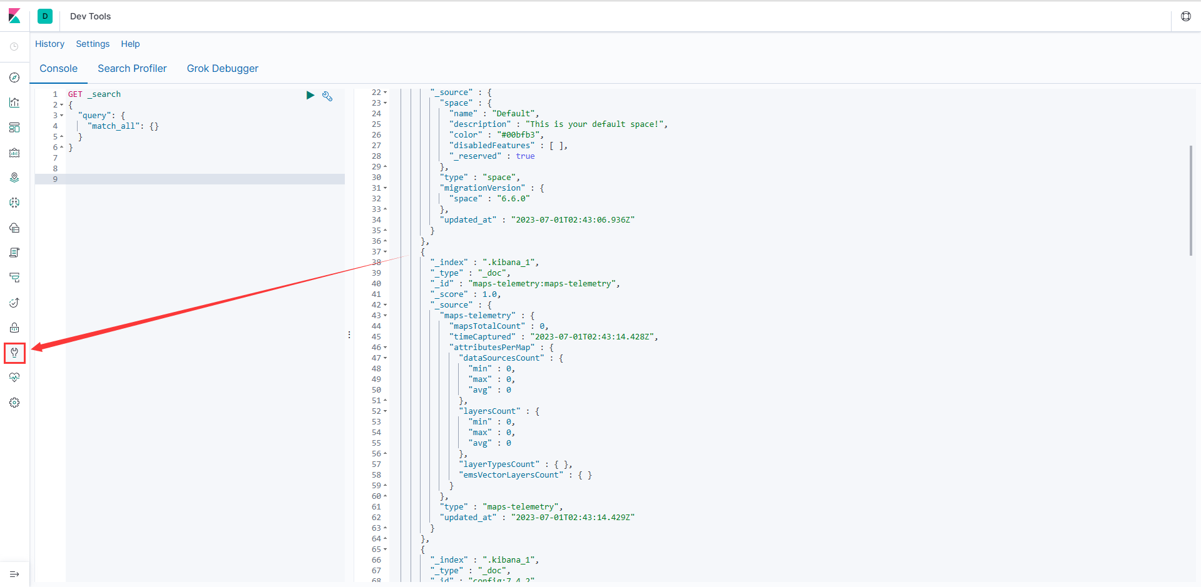Fold the "_source" block at output line 42
The height and width of the screenshot is (587, 1201).
pyautogui.click(x=385, y=305)
